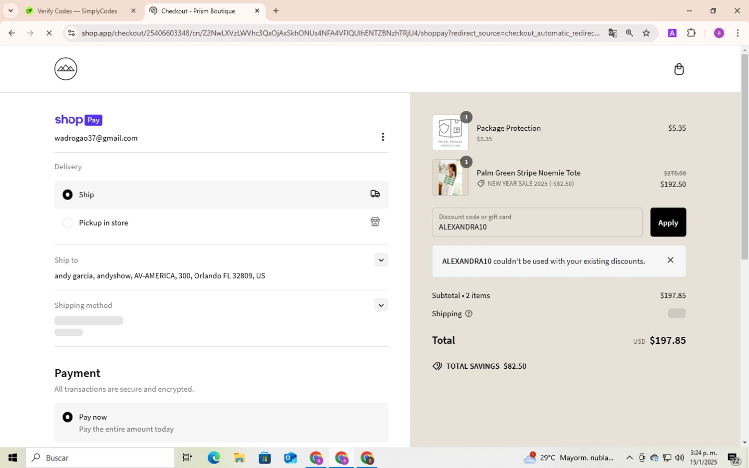Open the Prism Boutique store logo

click(66, 69)
